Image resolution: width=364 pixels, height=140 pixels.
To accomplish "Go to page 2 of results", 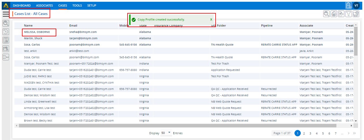I will click(304, 133).
